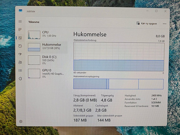Open the hamburger navigation menu
Viewport: 180px width, 135px height.
pyautogui.click(x=20, y=22)
